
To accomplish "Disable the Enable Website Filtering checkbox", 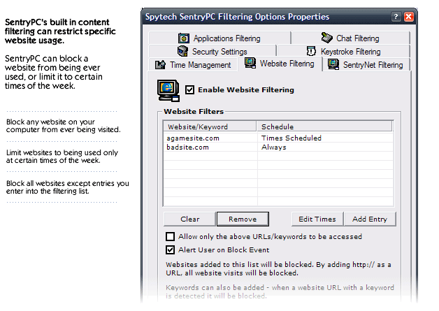I will 189,90.
